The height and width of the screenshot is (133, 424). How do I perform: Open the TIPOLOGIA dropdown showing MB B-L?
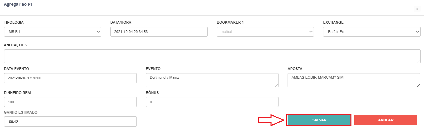point(52,32)
